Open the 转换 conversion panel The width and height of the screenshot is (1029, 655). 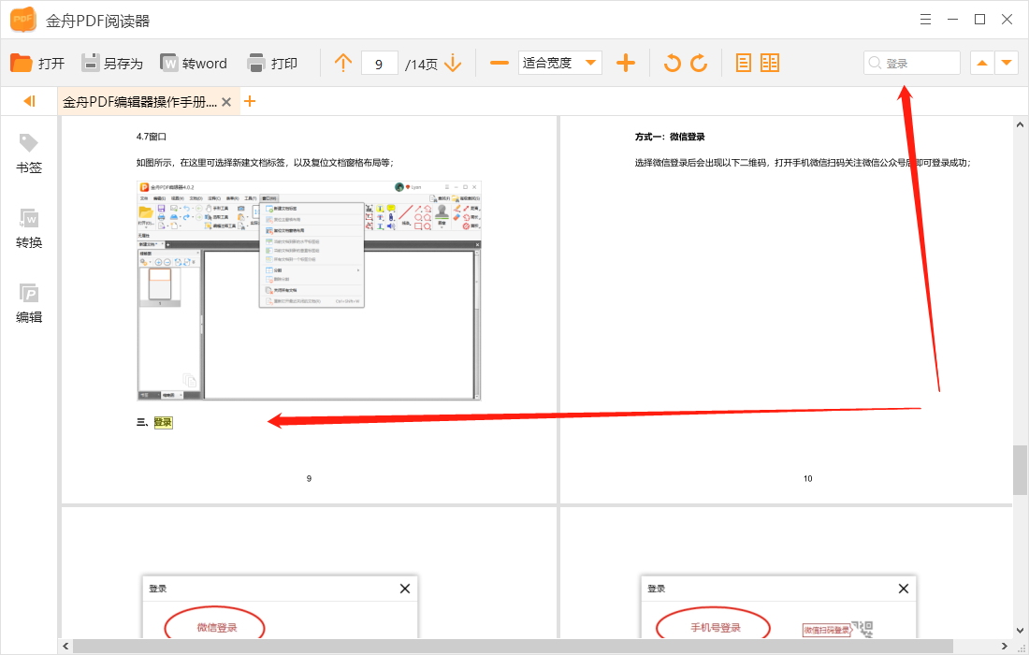click(28, 227)
